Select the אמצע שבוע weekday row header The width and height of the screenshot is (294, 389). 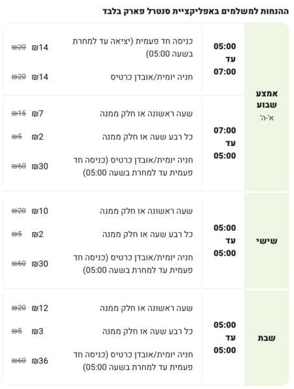[267, 99]
